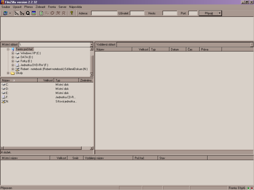Click the Připojit button
The height and width of the screenshot is (190, 254).
point(209,13)
